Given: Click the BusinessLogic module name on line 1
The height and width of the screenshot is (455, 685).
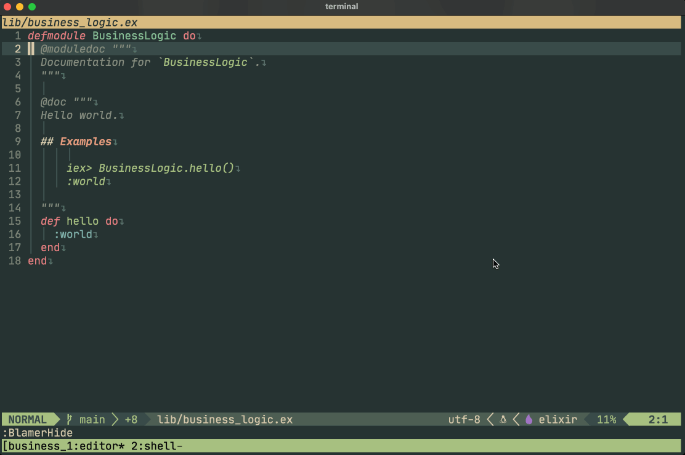Looking at the screenshot, I should tap(134, 36).
